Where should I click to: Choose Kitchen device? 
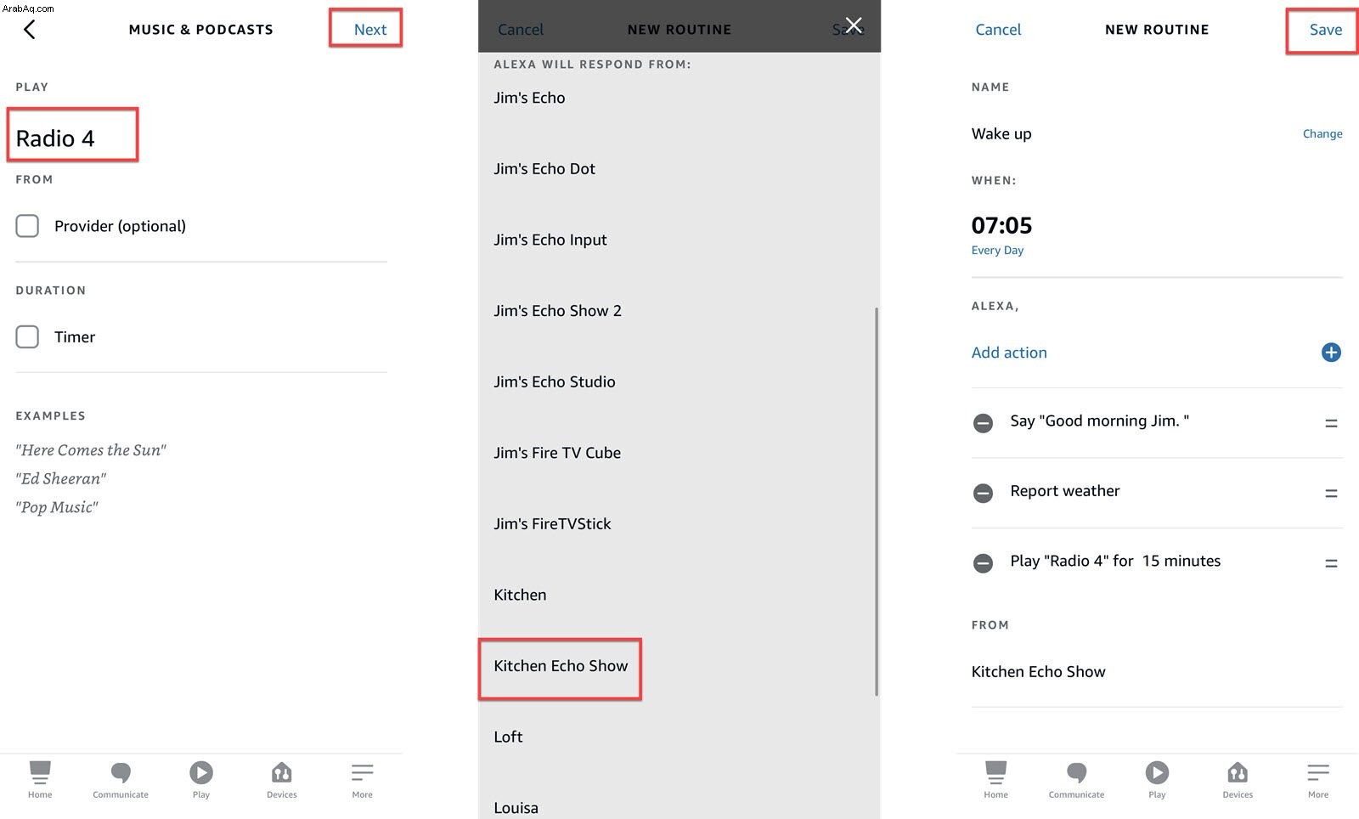click(x=520, y=595)
